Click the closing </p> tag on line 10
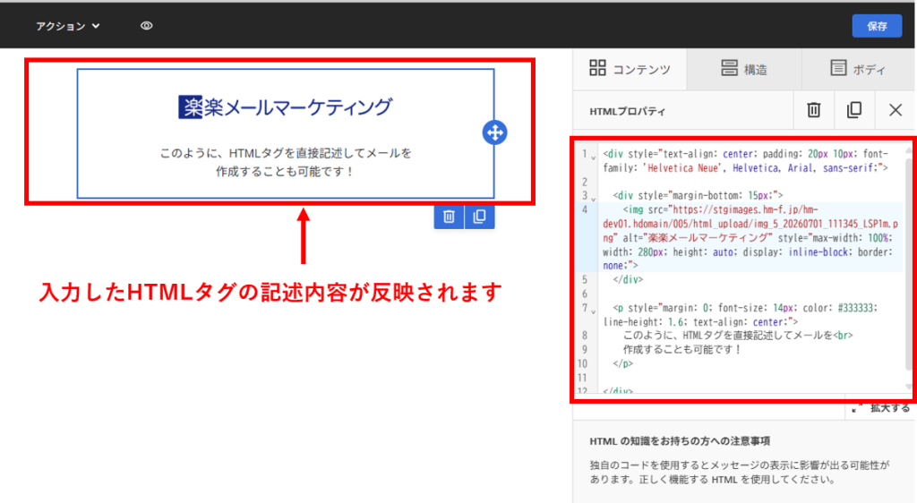917x503 pixels. [623, 363]
